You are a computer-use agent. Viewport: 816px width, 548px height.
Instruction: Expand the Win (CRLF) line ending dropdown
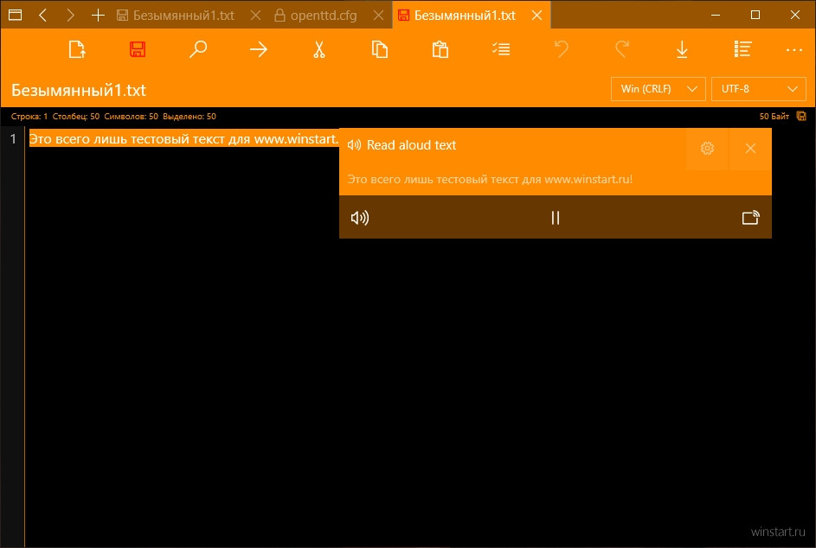pyautogui.click(x=659, y=89)
